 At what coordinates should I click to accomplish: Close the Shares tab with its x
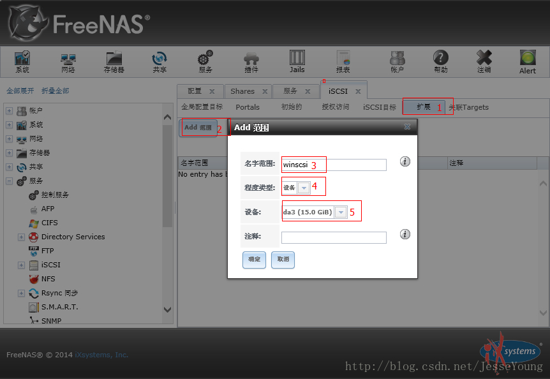click(265, 91)
